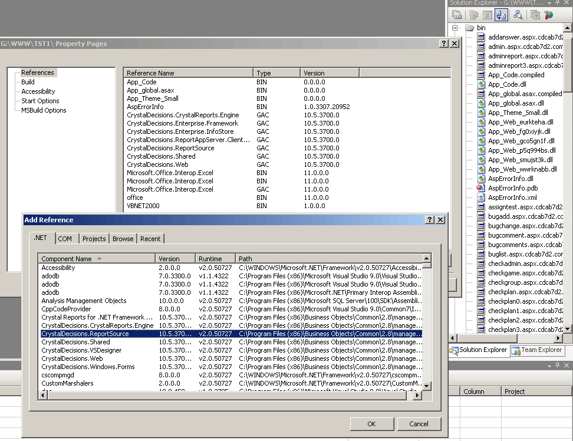Switch to the Team Explorer tab

point(537,350)
